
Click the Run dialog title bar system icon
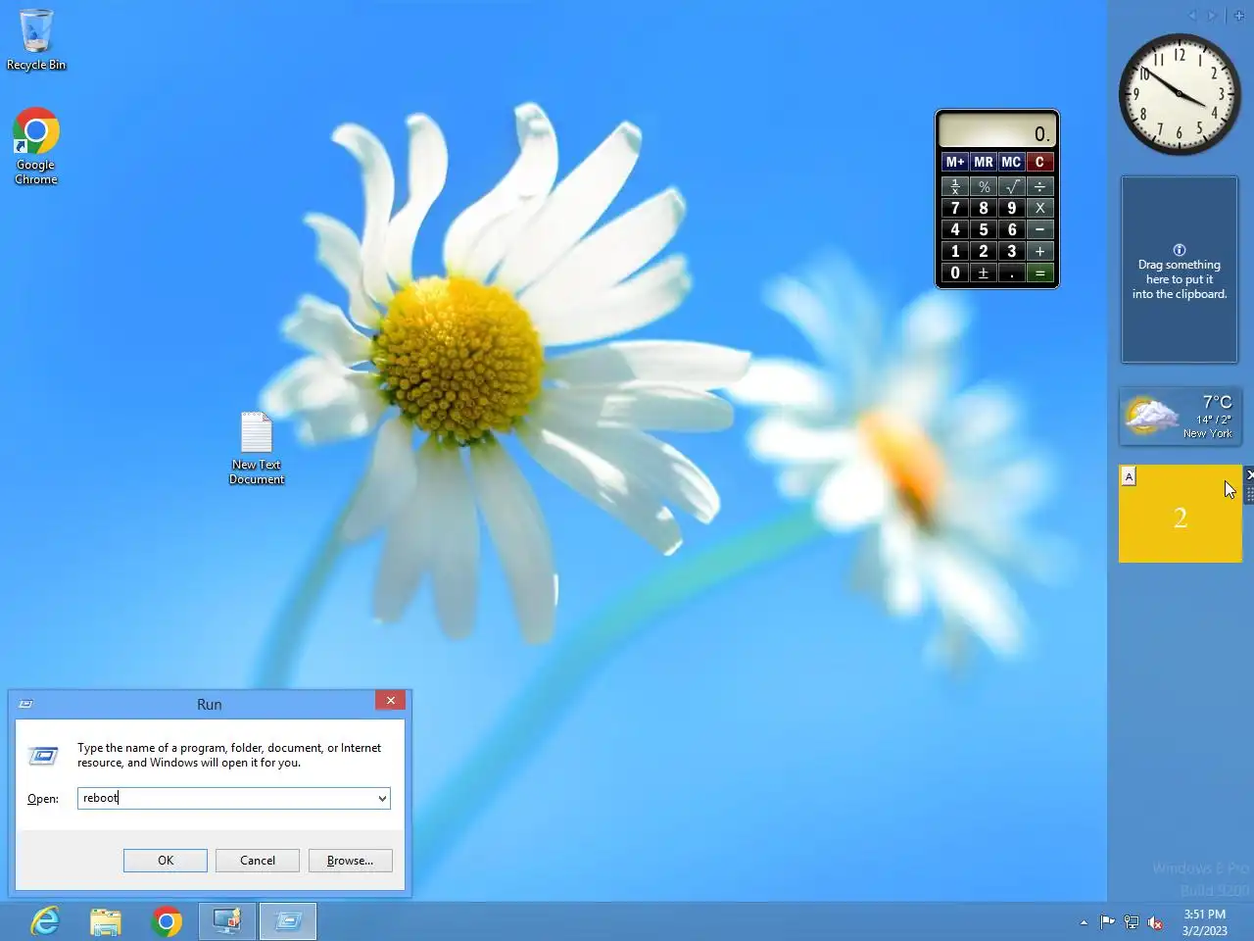(26, 704)
